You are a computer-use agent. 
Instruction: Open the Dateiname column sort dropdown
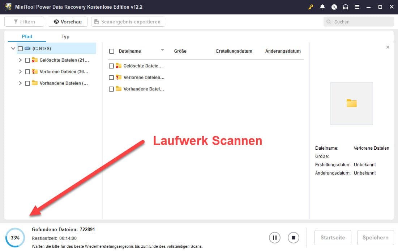pos(162,50)
